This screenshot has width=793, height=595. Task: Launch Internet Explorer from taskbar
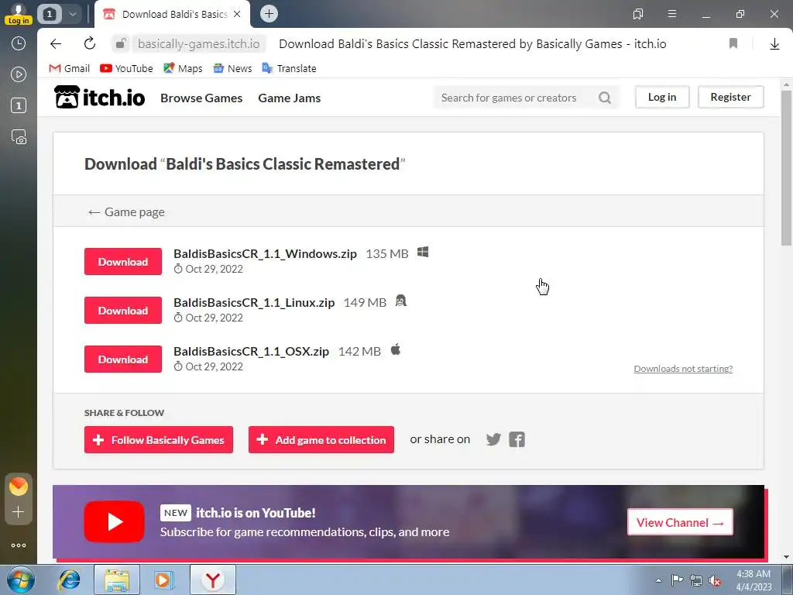69,580
